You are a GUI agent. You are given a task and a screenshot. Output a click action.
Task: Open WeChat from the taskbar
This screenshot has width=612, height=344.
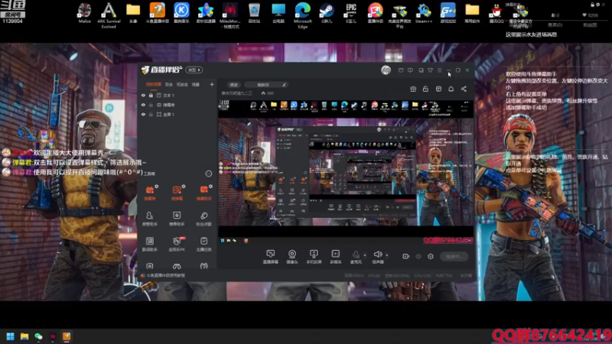(38, 336)
